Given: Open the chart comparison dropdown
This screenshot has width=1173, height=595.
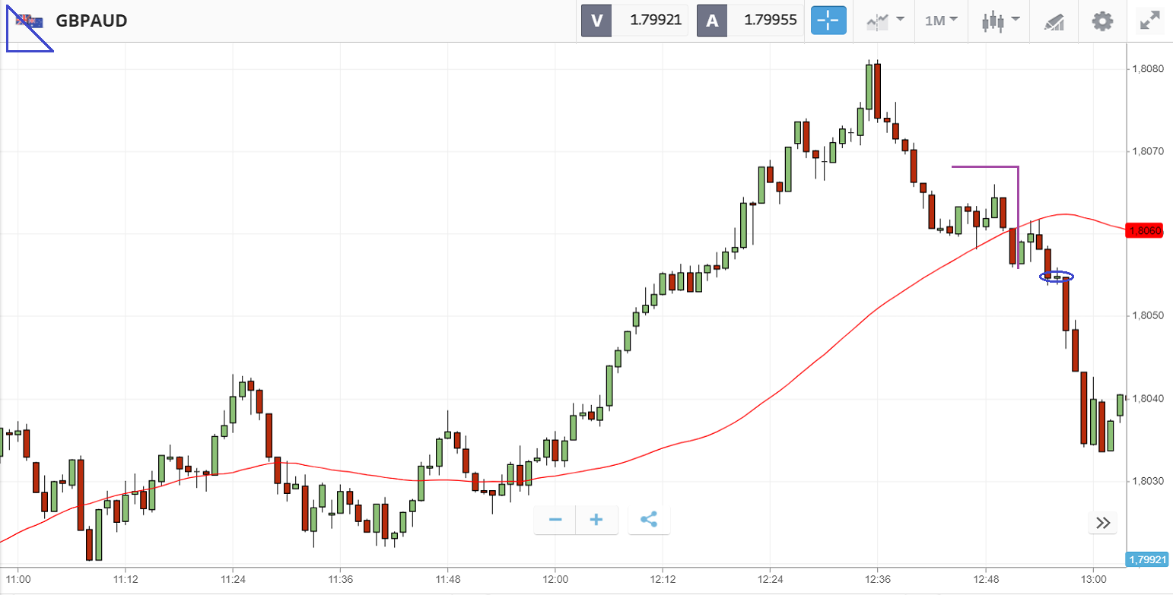Looking at the screenshot, I should tap(885, 21).
